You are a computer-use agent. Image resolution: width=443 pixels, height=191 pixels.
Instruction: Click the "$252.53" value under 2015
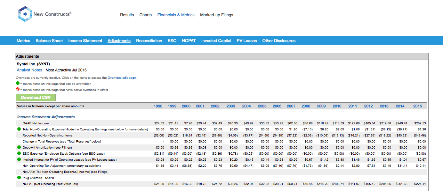point(420,123)
